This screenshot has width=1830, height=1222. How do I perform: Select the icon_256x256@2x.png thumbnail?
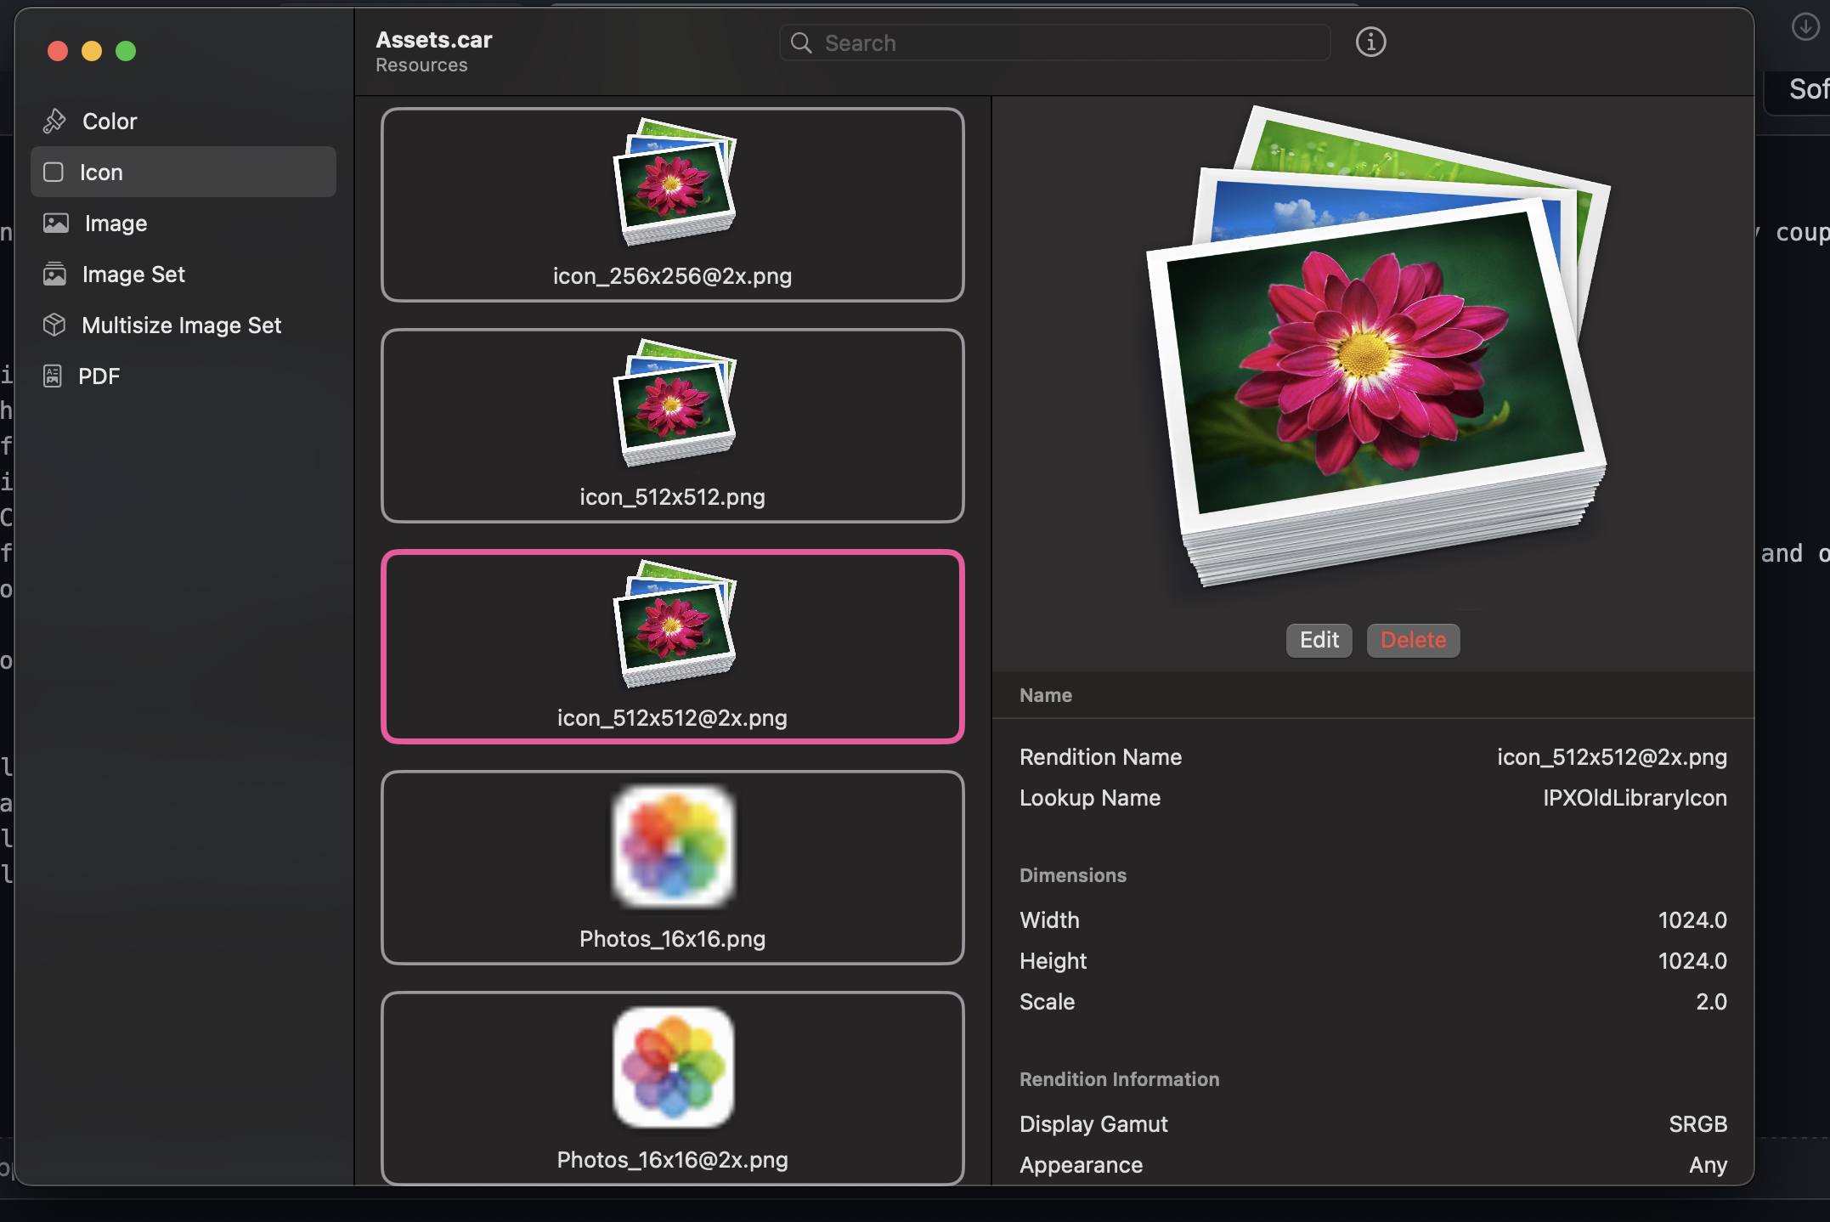pyautogui.click(x=673, y=205)
